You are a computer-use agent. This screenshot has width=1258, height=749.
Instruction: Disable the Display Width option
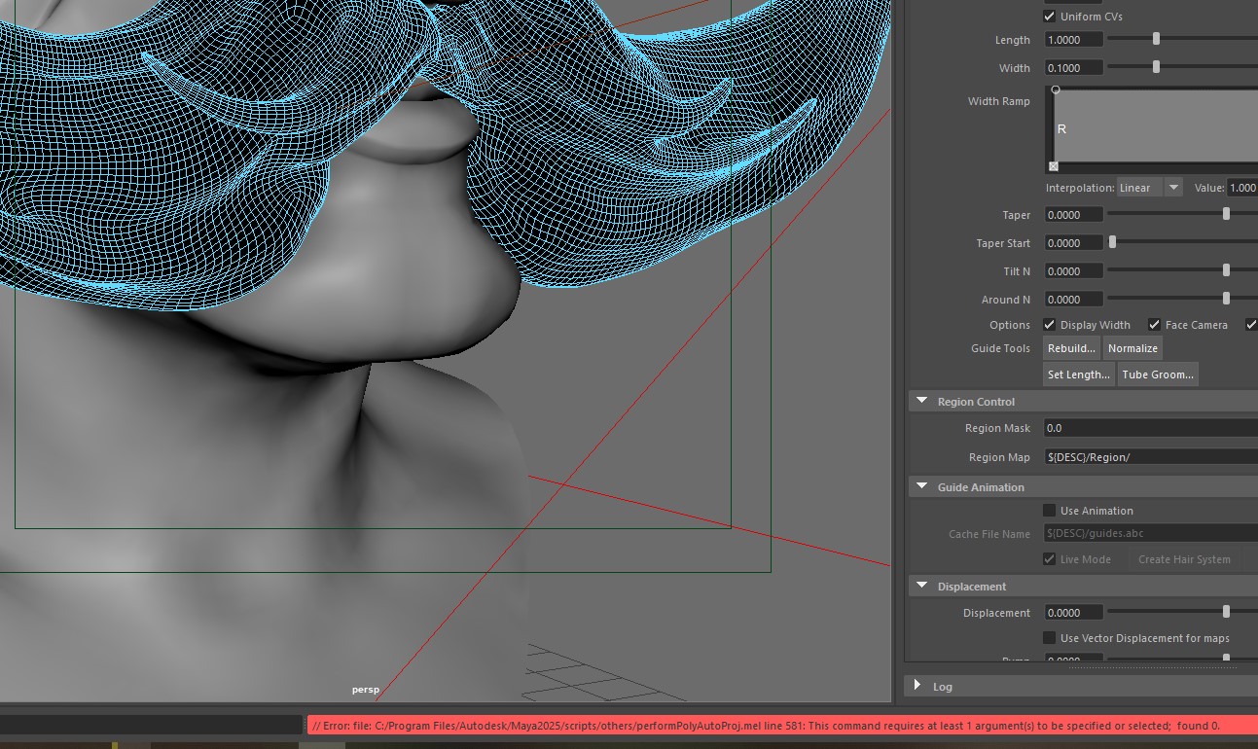click(1050, 325)
